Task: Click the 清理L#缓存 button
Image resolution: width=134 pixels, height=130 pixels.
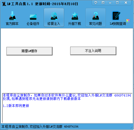Action: tap(29, 51)
